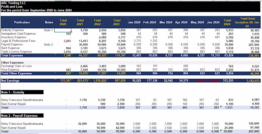The width and height of the screenshot is (262, 134).
Task: Click the 'Gratuity Expense' row label
Action: tap(12, 30)
